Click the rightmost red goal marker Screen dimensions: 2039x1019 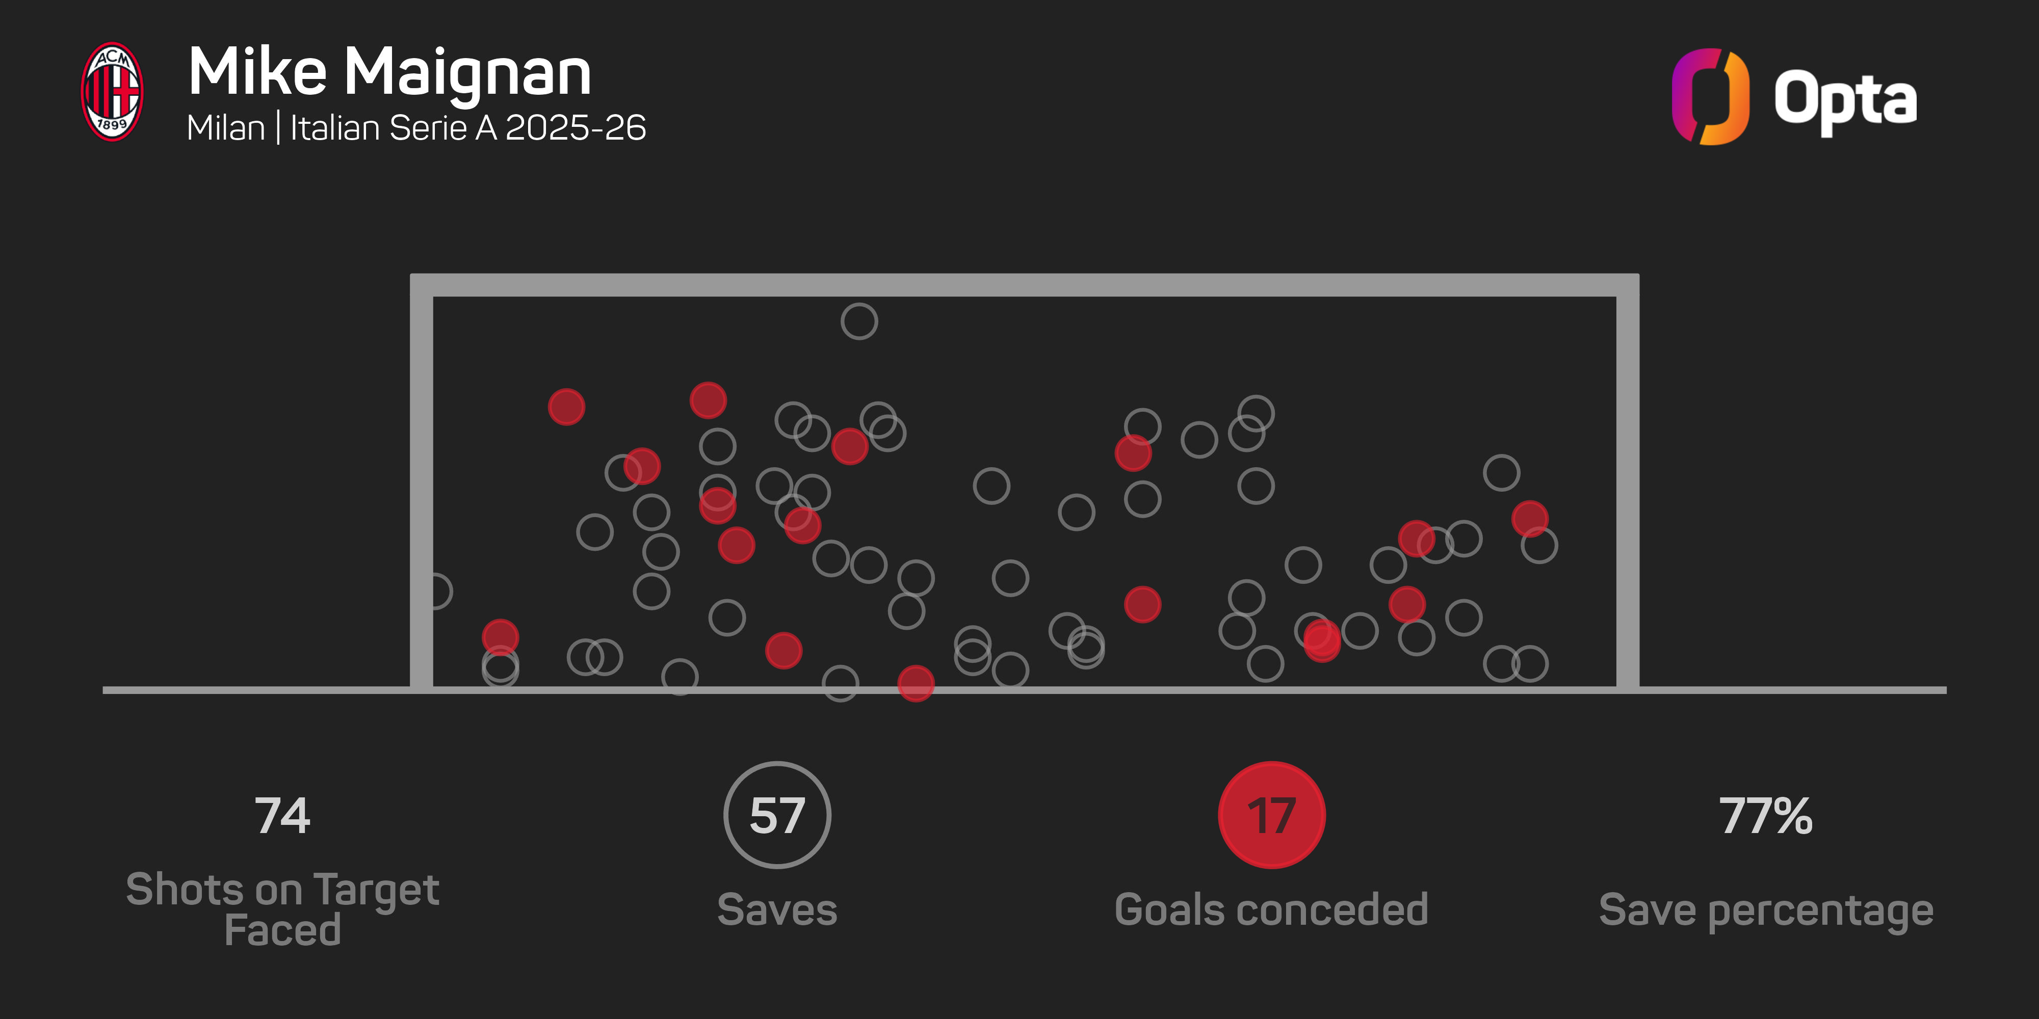point(1529,519)
